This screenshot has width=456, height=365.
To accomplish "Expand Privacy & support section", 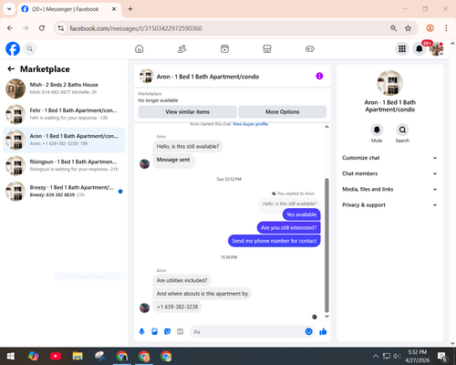I will click(389, 205).
